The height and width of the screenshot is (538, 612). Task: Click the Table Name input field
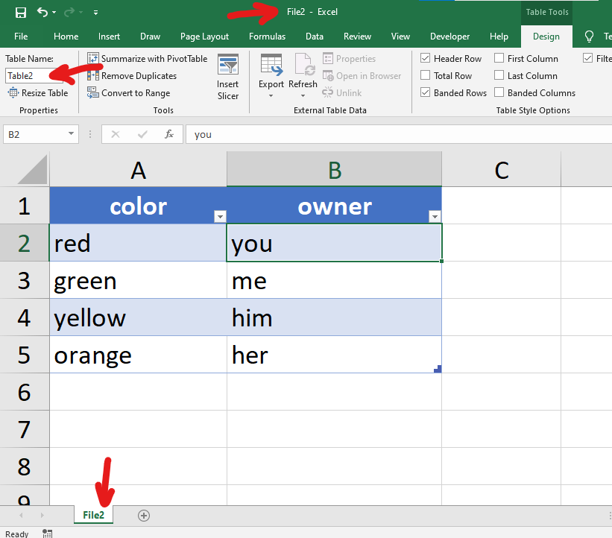click(34, 76)
